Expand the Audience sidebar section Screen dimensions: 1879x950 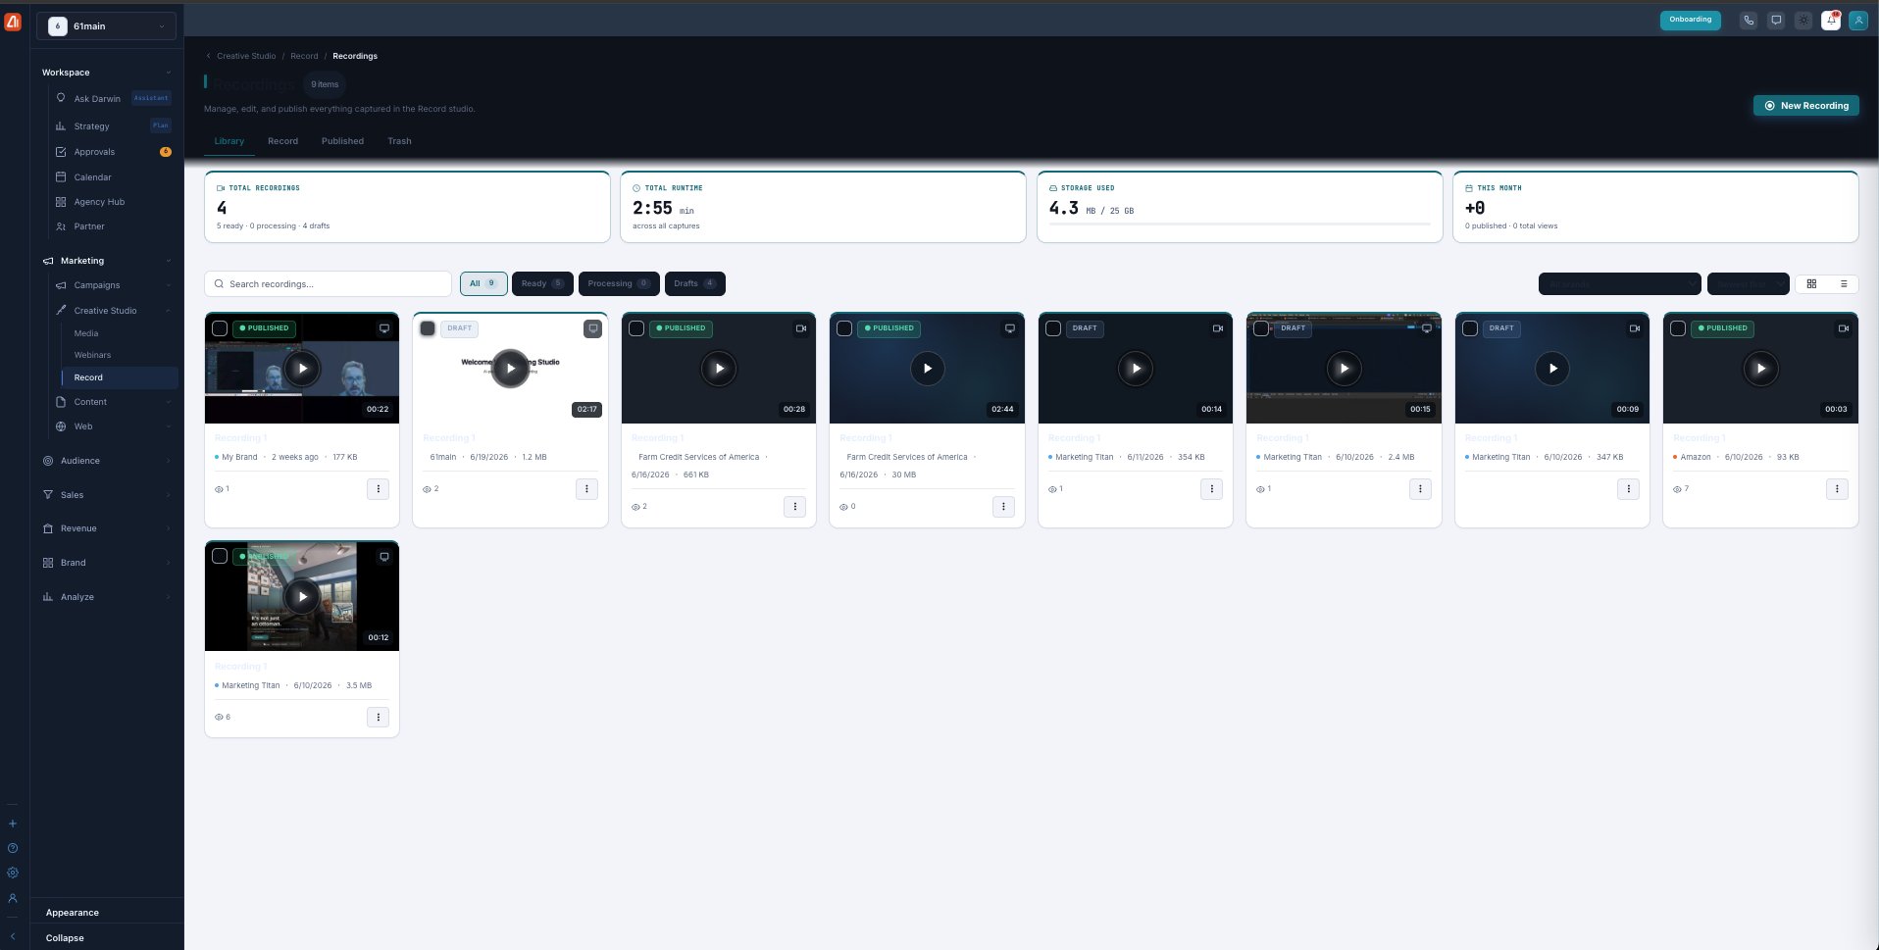click(x=168, y=461)
